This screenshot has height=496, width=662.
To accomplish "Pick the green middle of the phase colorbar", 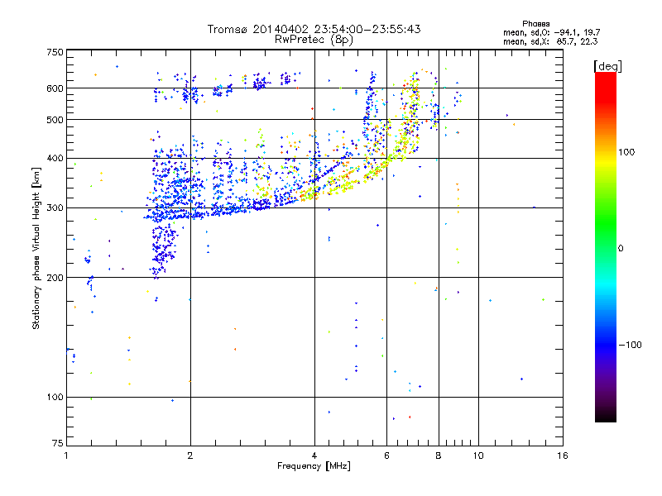I will point(606,223).
